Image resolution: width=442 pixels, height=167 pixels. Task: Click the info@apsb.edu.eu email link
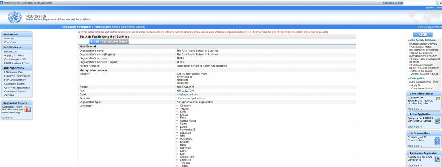(187, 94)
